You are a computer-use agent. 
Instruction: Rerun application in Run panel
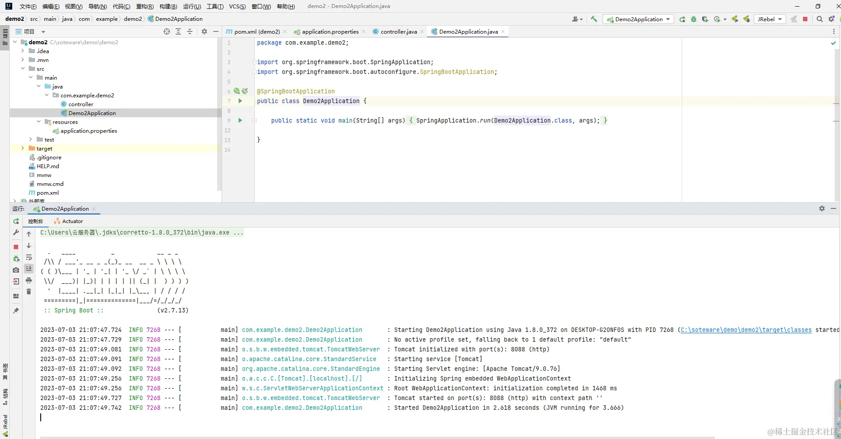pyautogui.click(x=16, y=221)
